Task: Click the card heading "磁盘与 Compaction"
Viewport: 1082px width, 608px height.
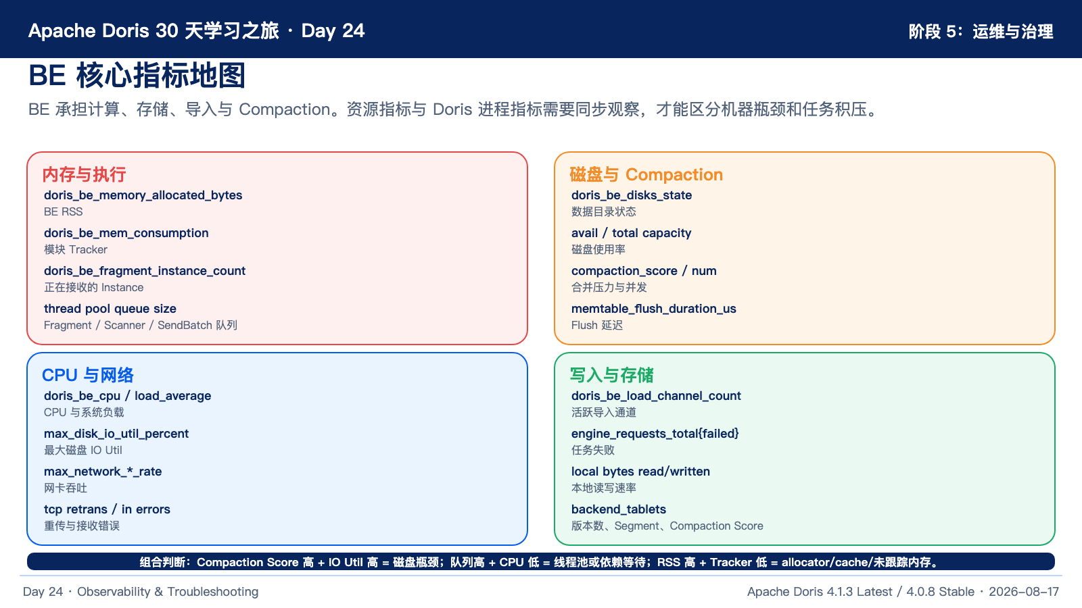Action: point(646,175)
